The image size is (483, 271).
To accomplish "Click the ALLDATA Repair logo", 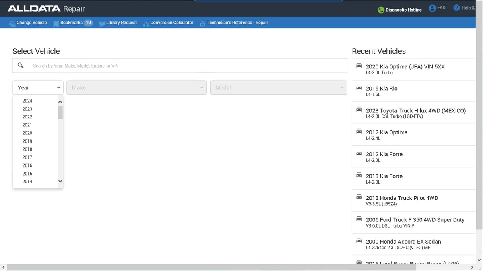I will pyautogui.click(x=46, y=9).
